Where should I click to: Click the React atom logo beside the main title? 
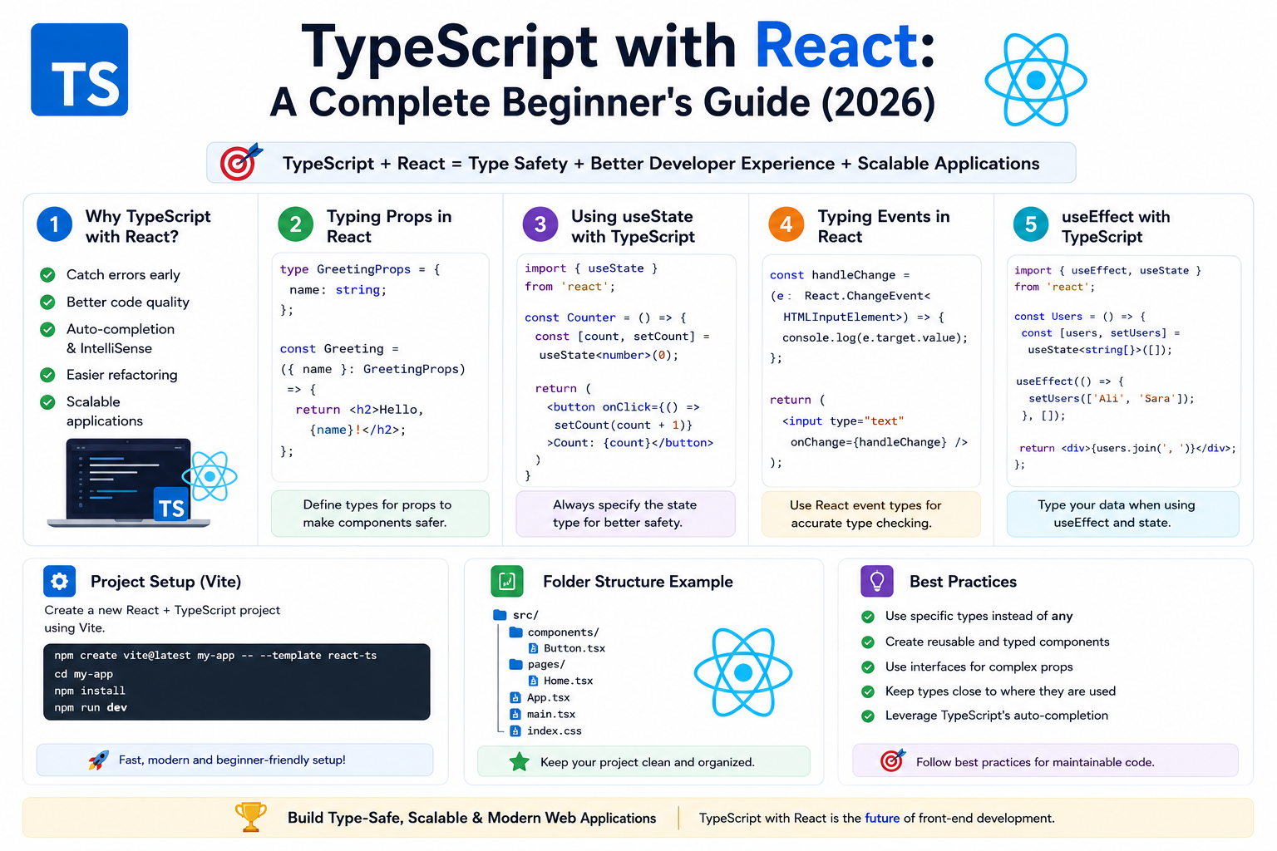click(1036, 80)
